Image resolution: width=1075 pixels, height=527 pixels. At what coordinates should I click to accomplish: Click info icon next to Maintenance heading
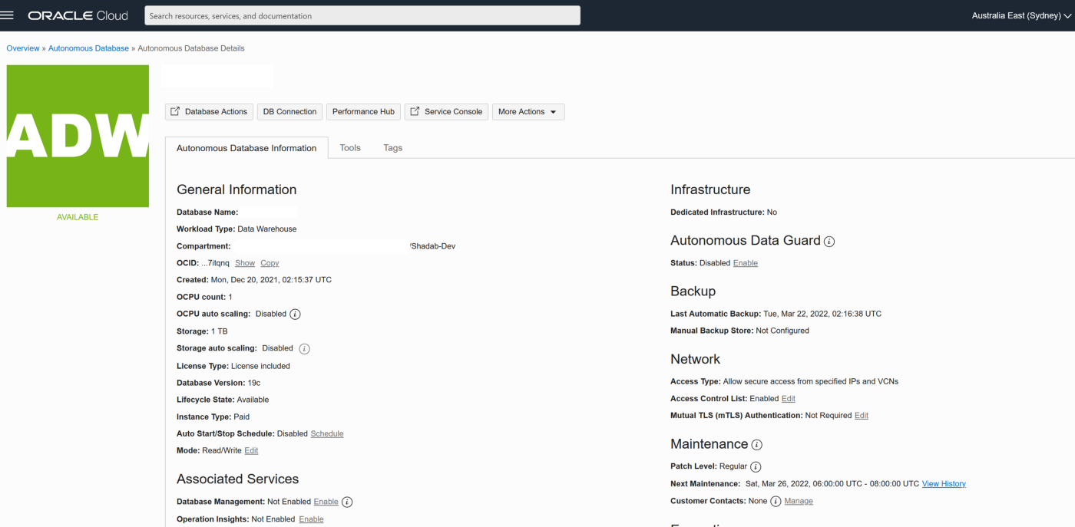[x=756, y=445]
